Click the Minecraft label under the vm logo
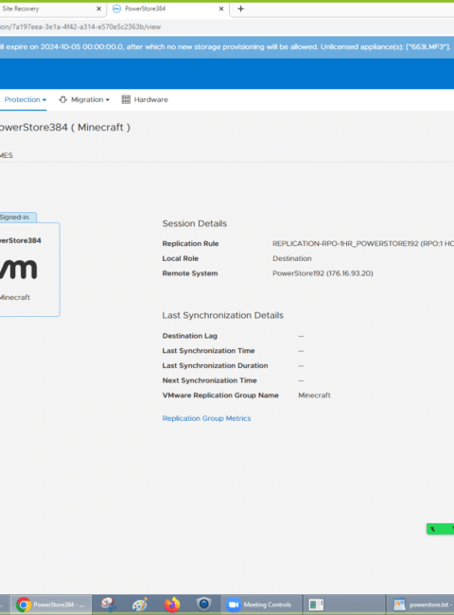This screenshot has width=454, height=615. coord(15,297)
